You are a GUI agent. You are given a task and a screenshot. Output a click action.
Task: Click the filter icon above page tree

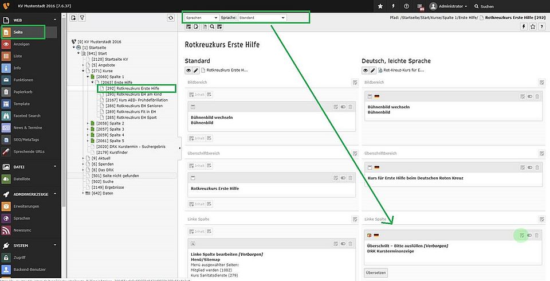click(82, 18)
